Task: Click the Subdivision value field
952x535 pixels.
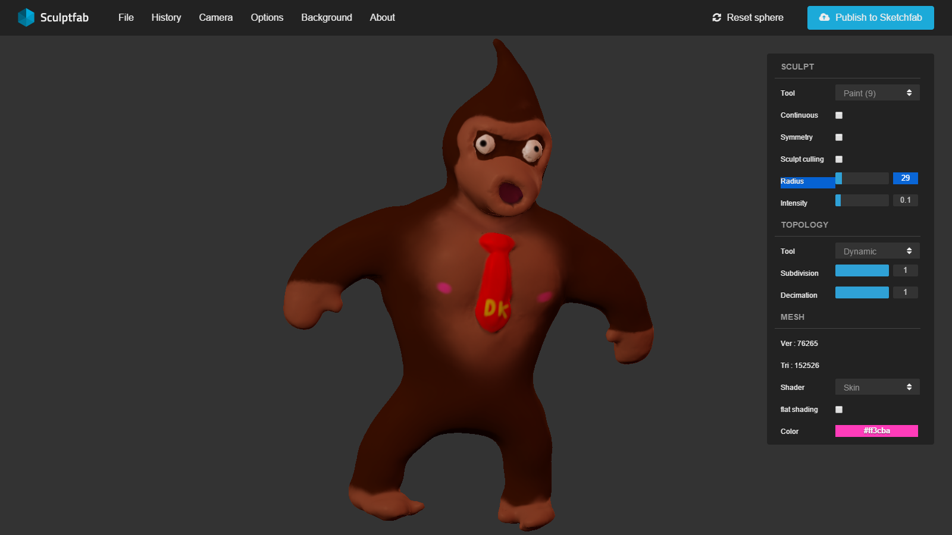Action: tap(906, 270)
